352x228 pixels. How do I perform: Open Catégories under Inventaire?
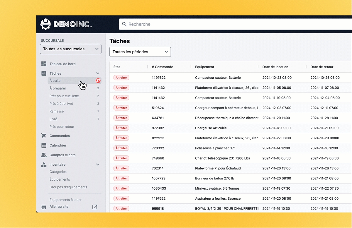point(58,172)
